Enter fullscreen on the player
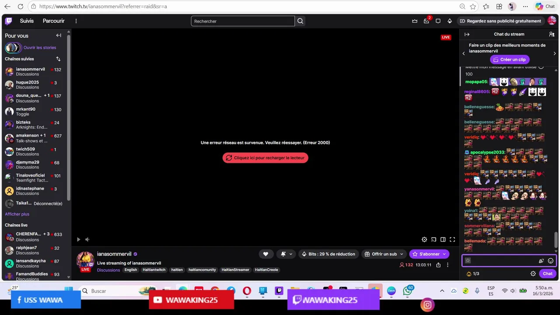Screen dimensions: 560x315 (452, 239)
